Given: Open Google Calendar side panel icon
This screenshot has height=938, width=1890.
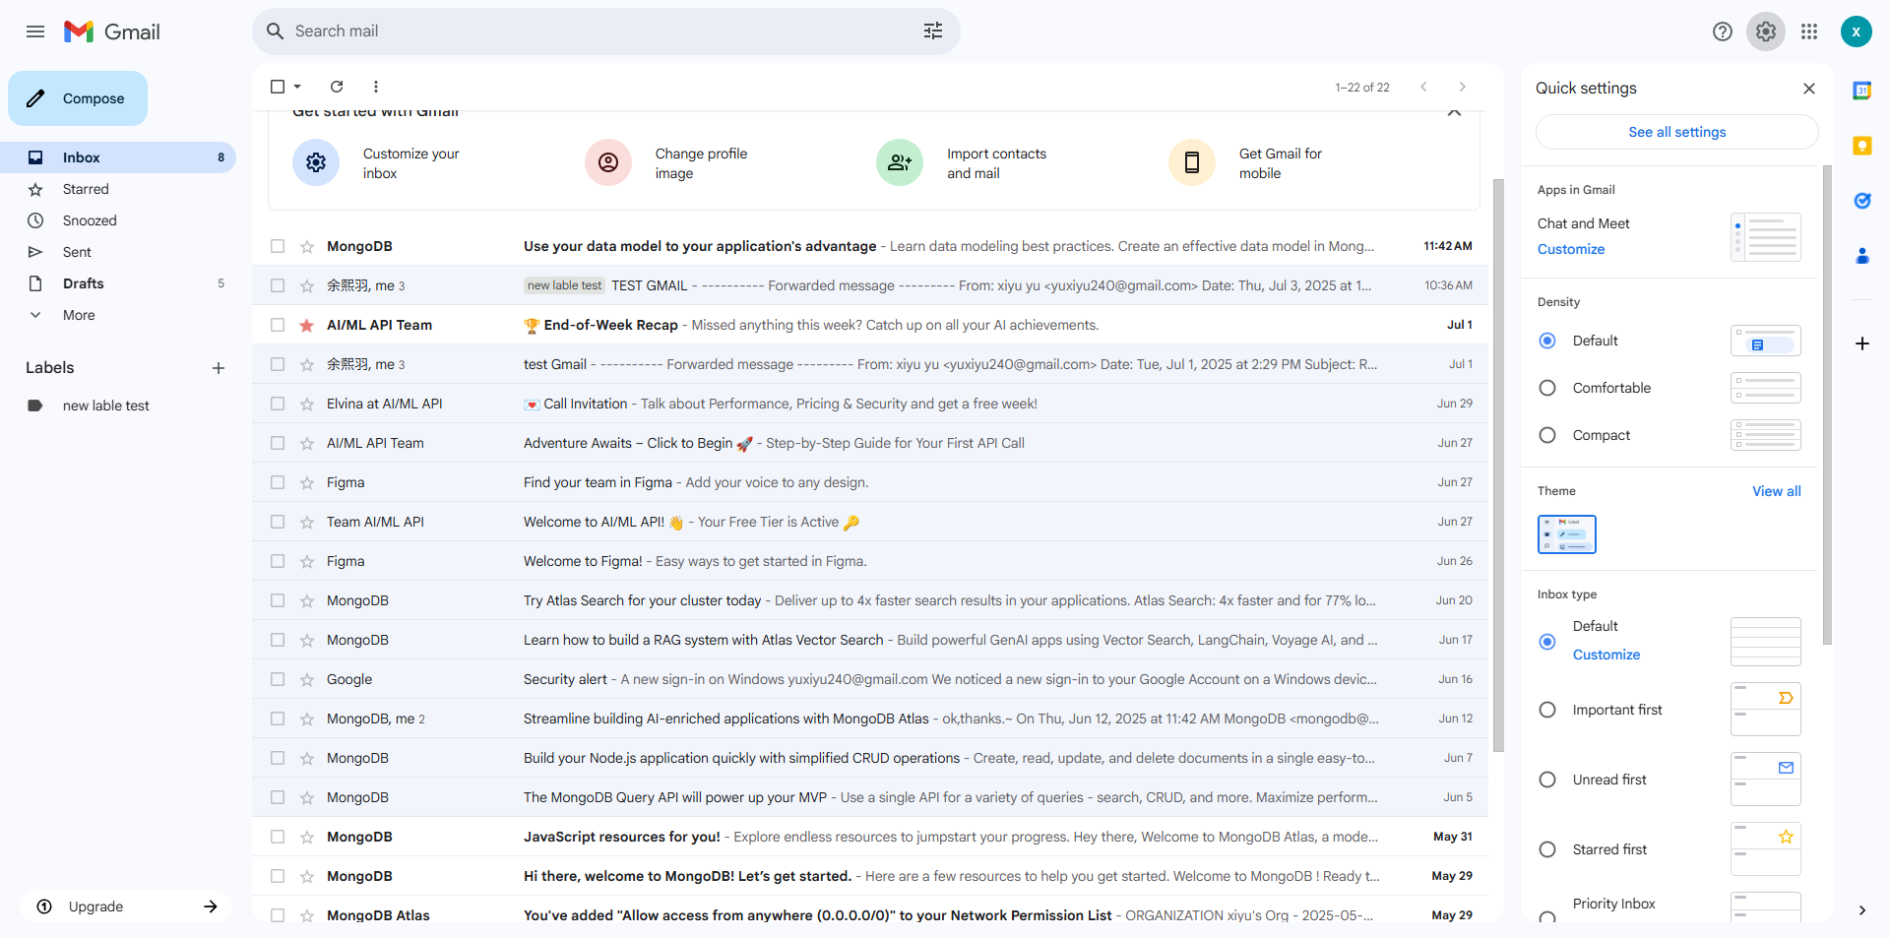Looking at the screenshot, I should pos(1862,91).
